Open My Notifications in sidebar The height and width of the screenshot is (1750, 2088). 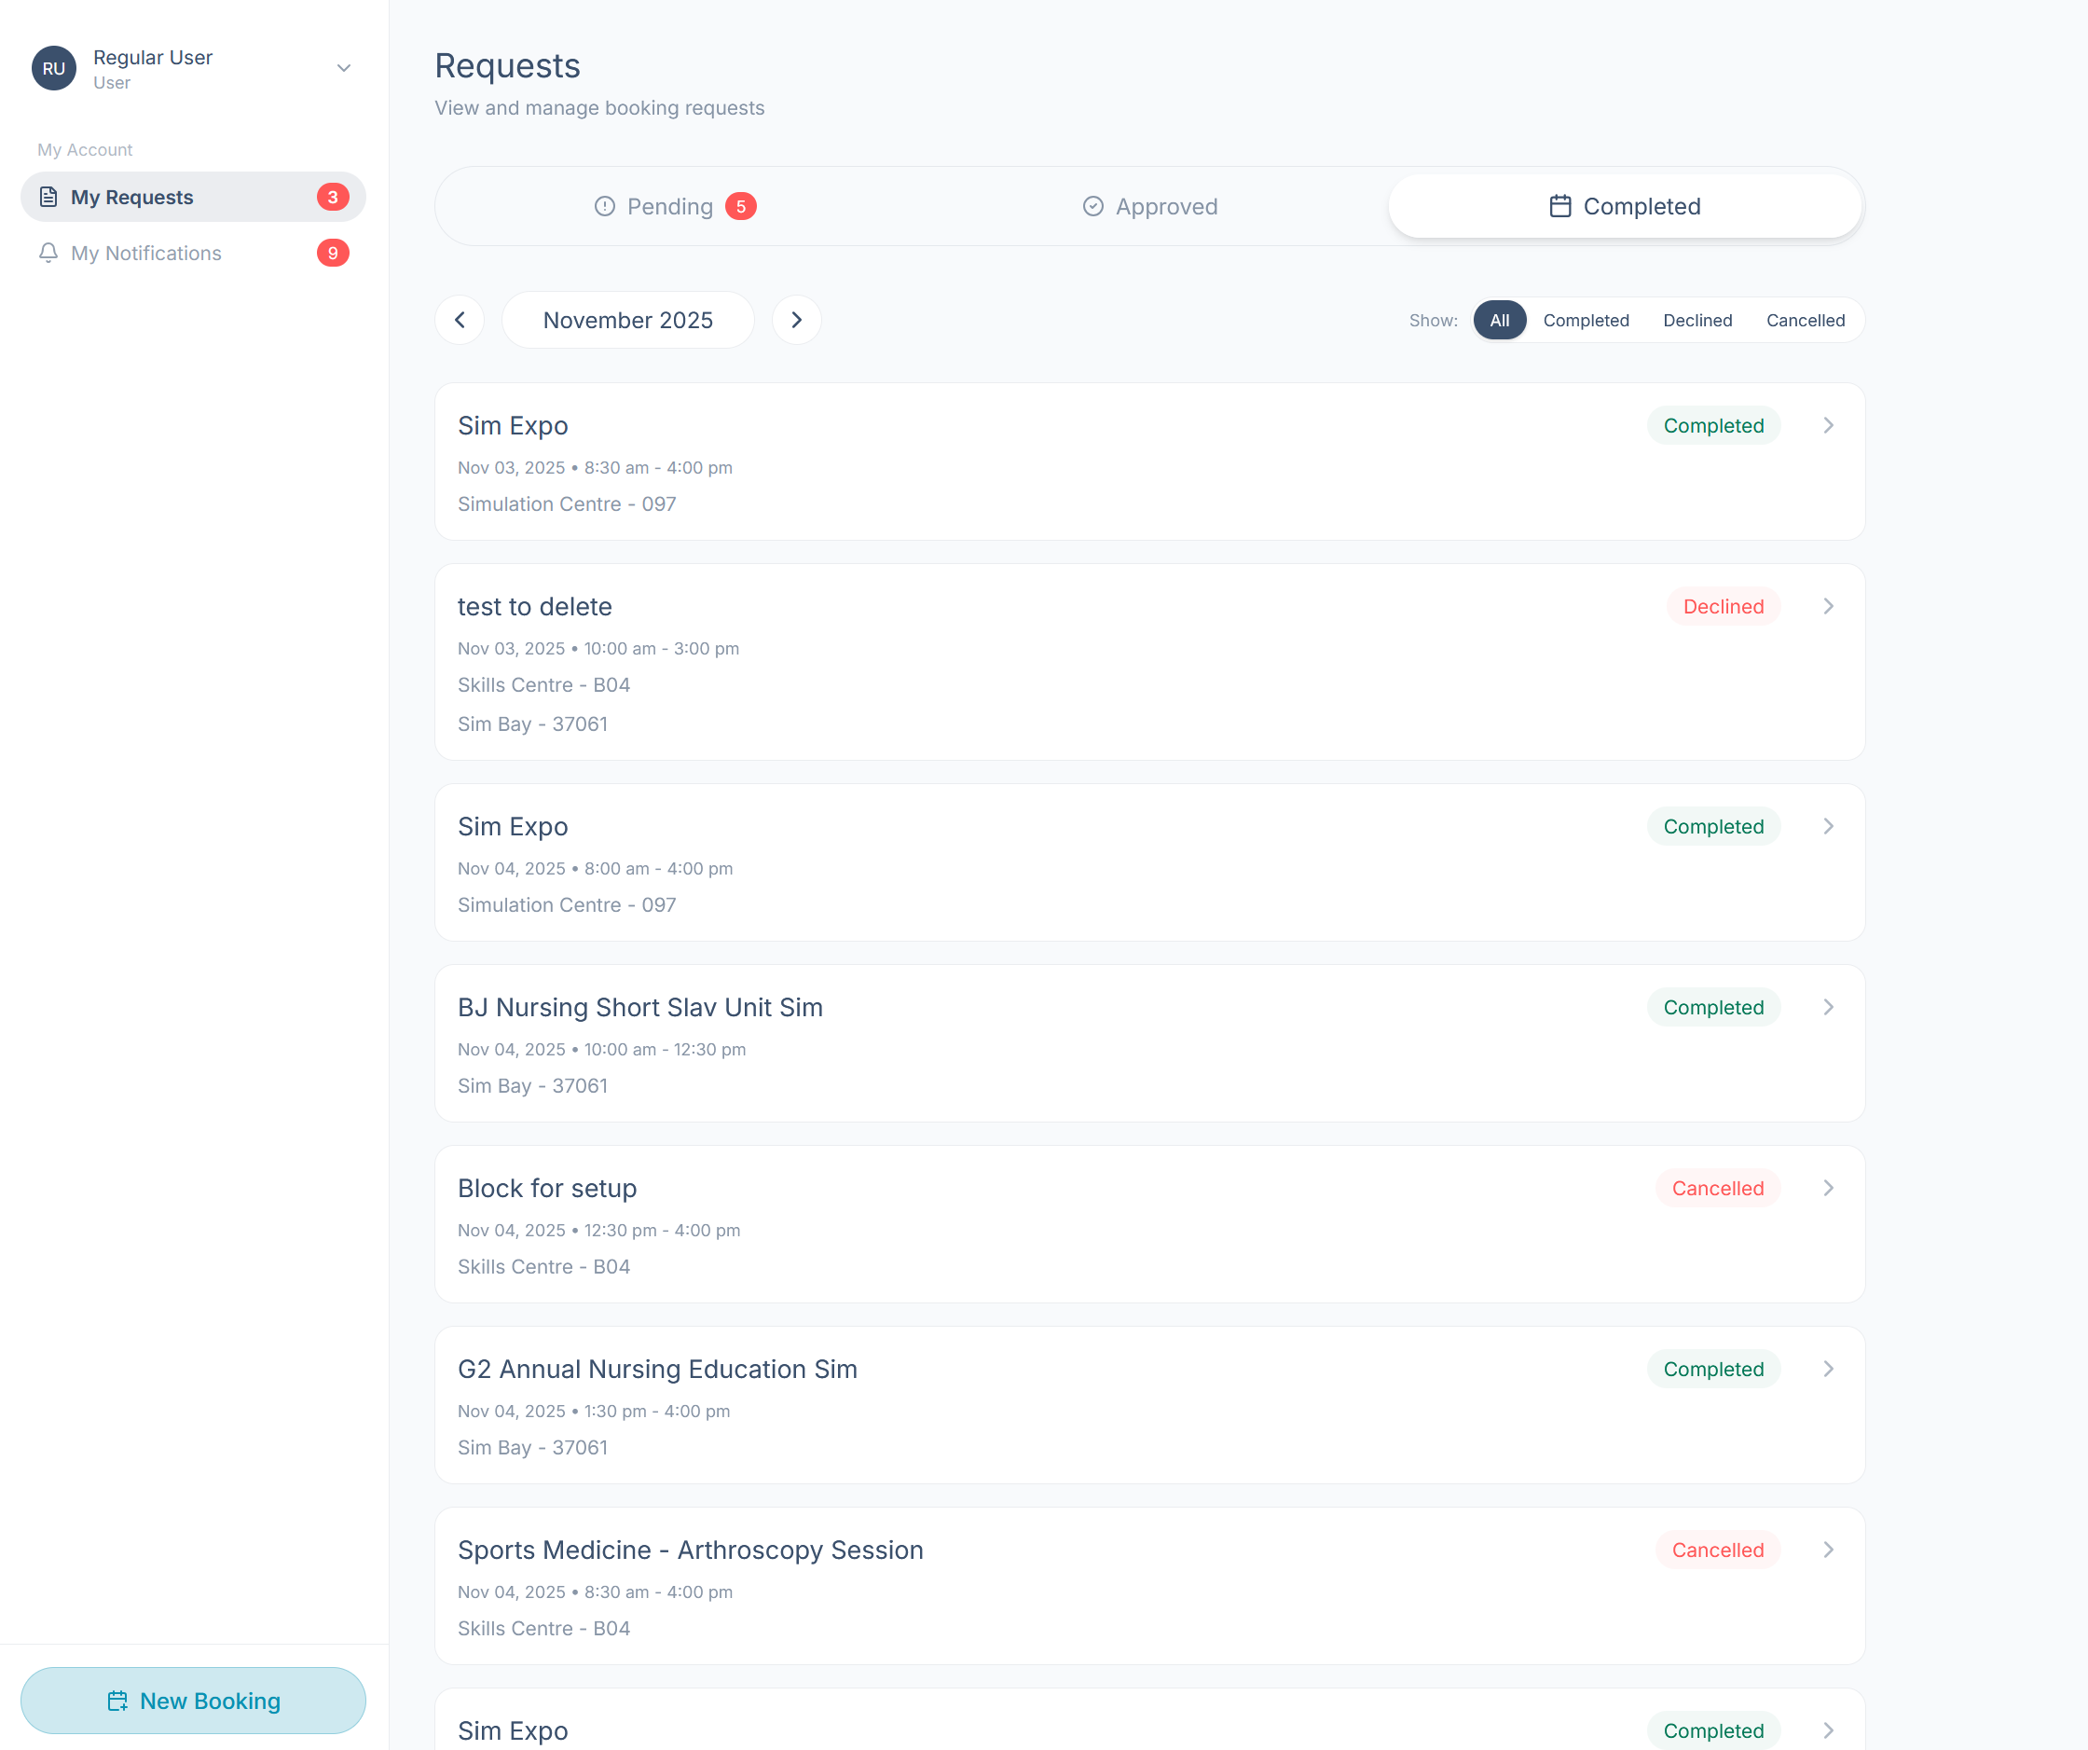[x=193, y=253]
